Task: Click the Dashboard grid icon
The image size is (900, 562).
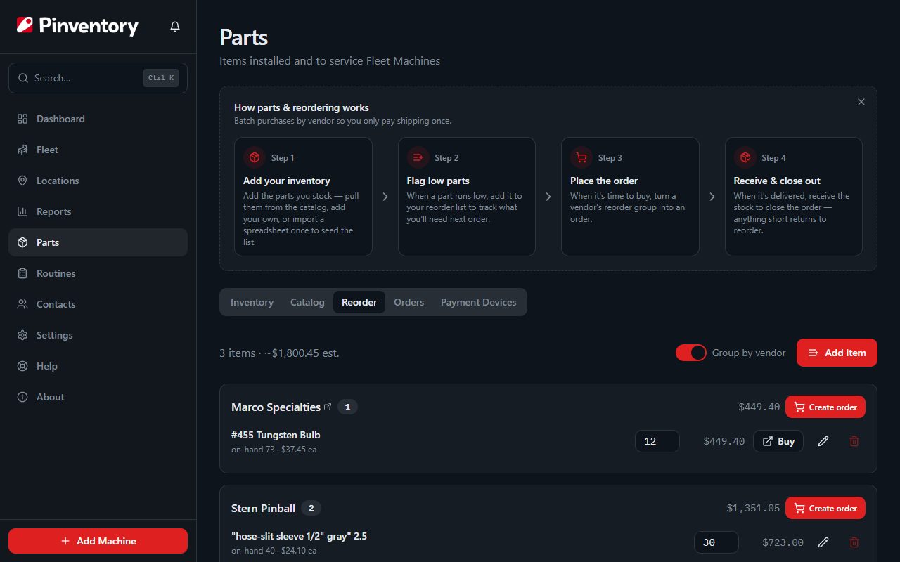Action: [22, 119]
